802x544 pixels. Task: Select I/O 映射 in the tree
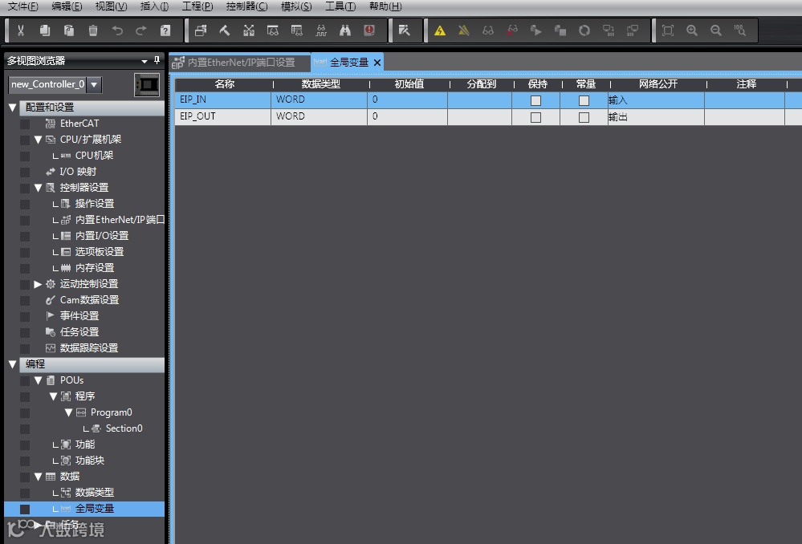tap(78, 171)
